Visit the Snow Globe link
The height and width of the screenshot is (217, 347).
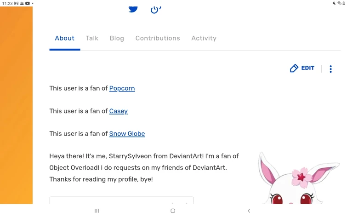click(127, 134)
